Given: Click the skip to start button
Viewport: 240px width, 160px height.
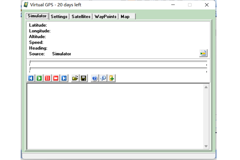Looking at the screenshot, I should coord(31,78).
